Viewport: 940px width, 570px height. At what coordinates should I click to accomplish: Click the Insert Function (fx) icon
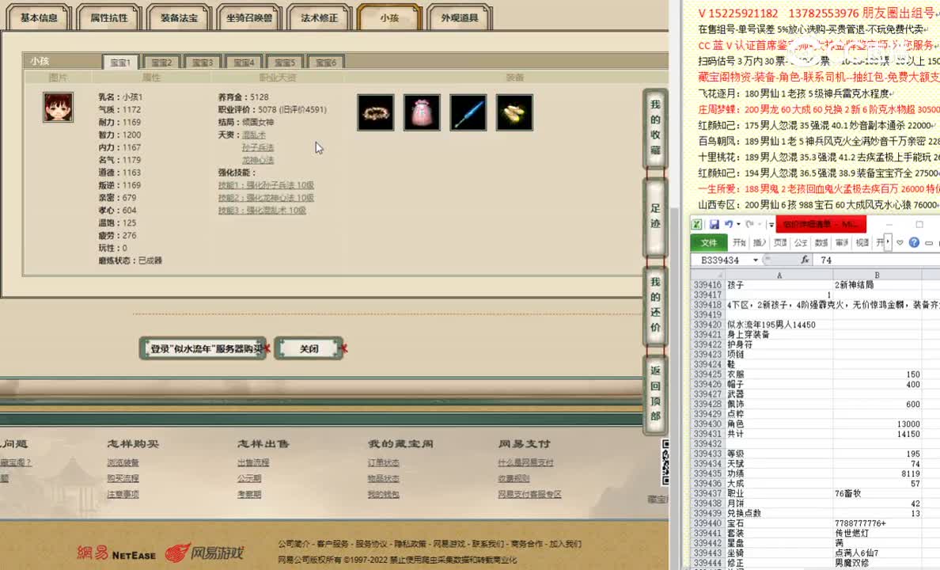coord(805,259)
